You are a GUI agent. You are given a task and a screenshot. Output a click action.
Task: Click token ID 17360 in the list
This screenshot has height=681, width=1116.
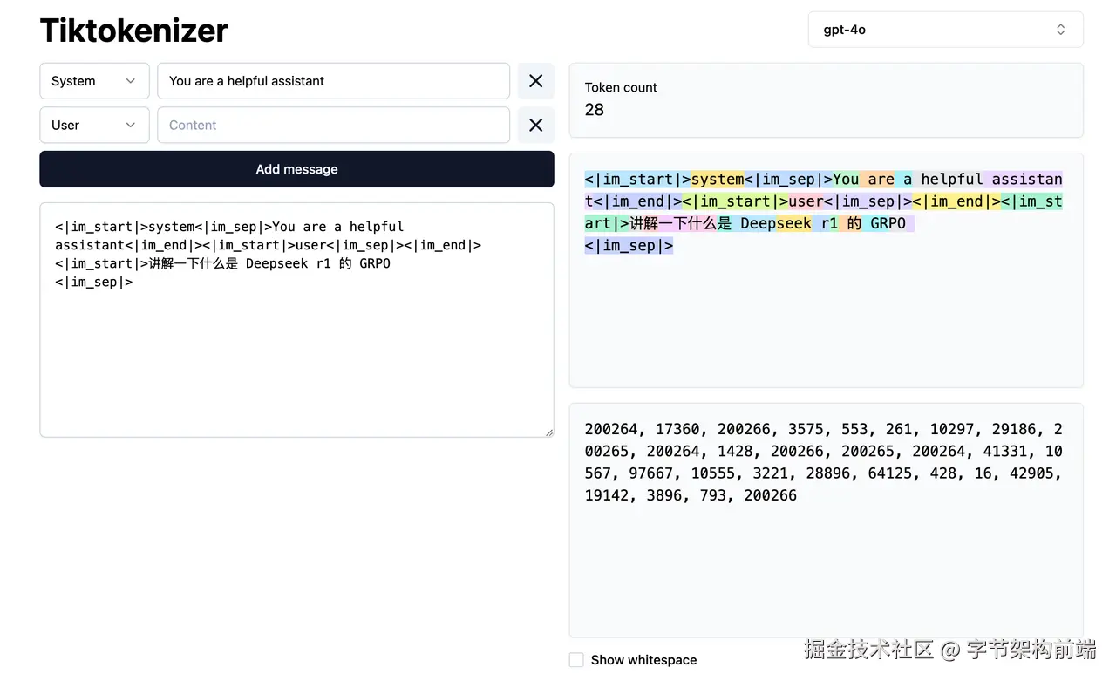click(677, 429)
